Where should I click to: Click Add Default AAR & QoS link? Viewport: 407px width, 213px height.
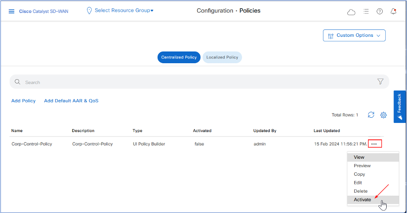coord(71,101)
